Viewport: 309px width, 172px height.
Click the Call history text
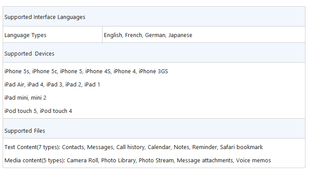point(130,147)
